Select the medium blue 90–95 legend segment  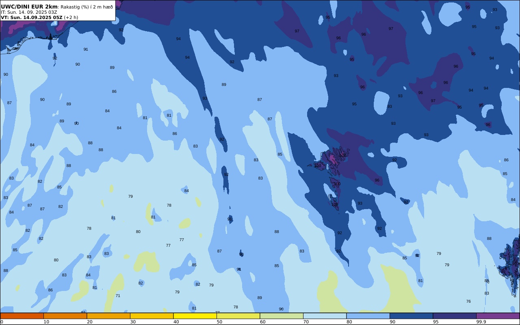tap(411, 316)
